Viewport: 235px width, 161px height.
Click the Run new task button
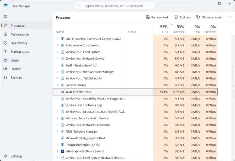point(157,17)
